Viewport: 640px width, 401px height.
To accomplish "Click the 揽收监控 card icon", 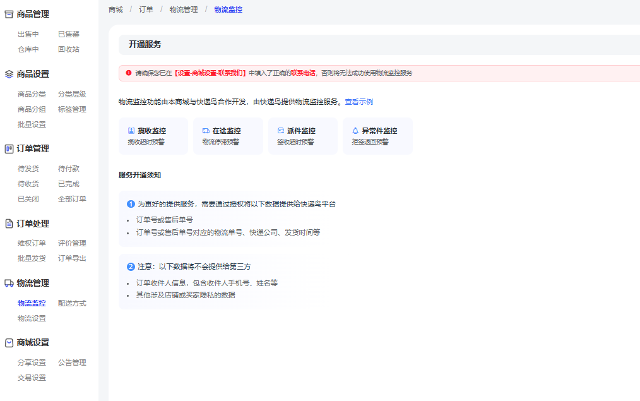I will click(x=131, y=131).
